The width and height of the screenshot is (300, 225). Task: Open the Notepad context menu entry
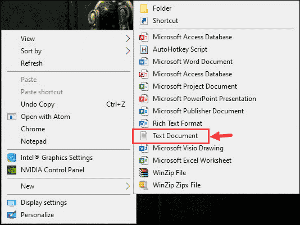[x=34, y=141]
